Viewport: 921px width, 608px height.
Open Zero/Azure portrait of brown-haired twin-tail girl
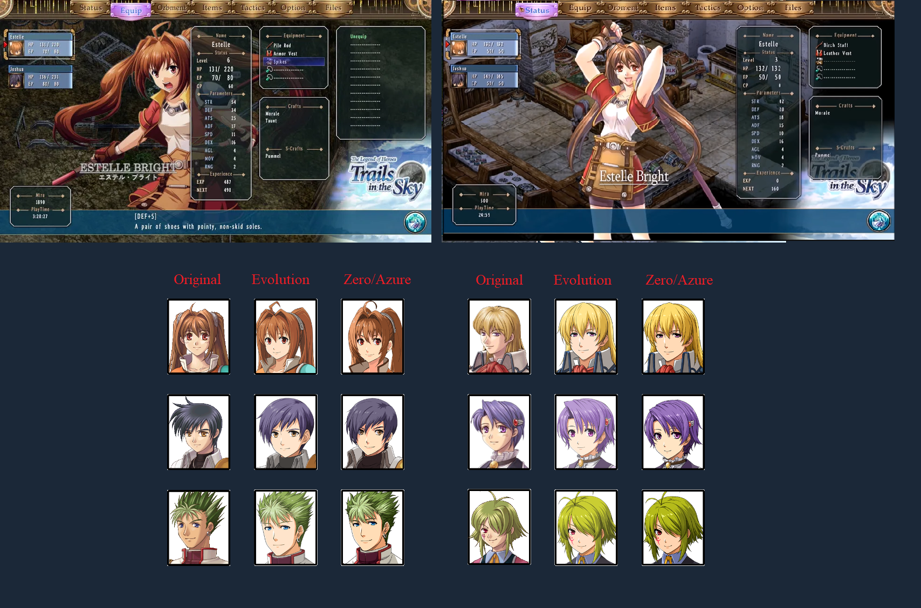click(373, 336)
